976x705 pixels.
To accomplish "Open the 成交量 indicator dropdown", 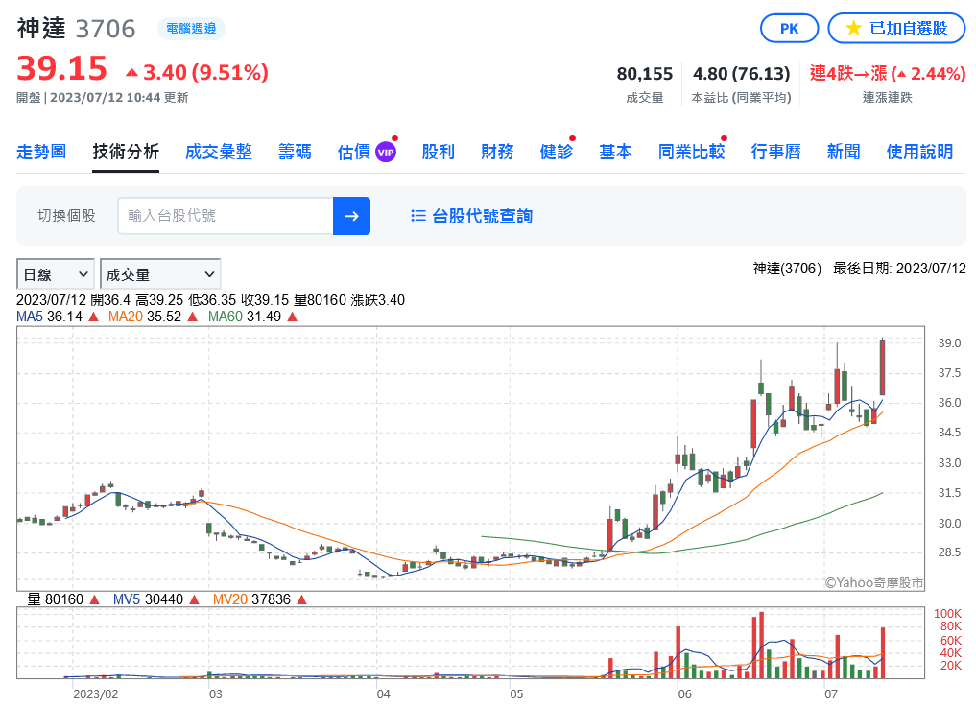I will tap(160, 274).
